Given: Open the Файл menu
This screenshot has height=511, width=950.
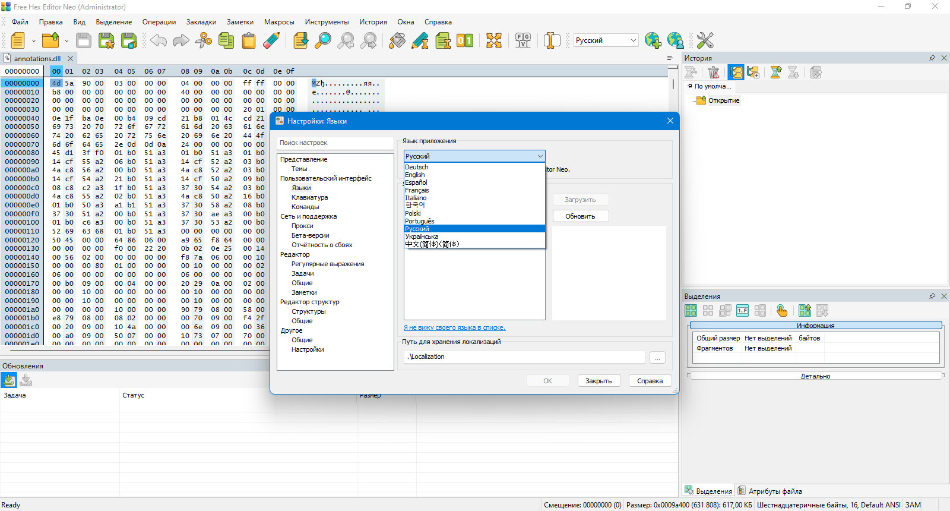Looking at the screenshot, I should click(x=20, y=22).
